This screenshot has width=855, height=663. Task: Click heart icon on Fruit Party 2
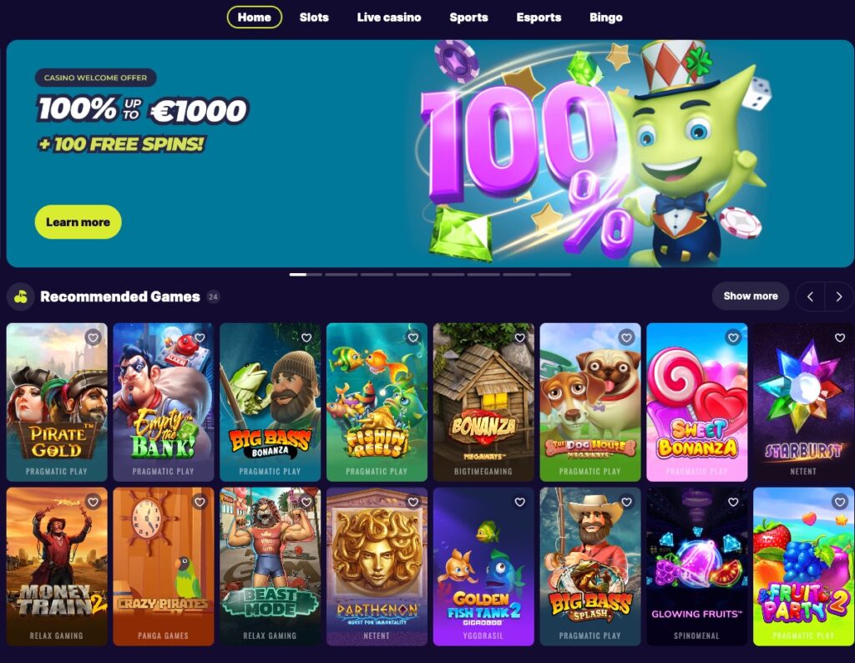coord(840,502)
